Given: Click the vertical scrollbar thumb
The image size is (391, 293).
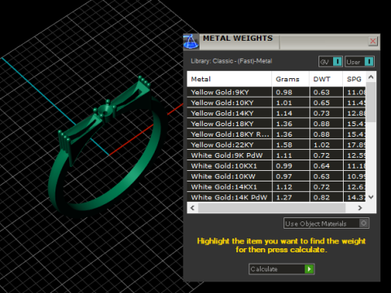Looking at the screenshot, I should pyautogui.click(x=371, y=102).
